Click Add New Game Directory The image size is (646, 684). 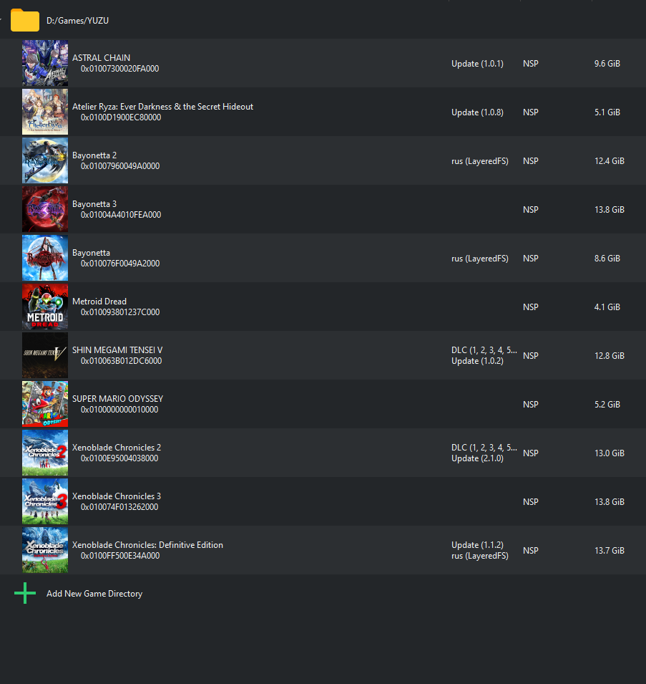[x=94, y=594]
